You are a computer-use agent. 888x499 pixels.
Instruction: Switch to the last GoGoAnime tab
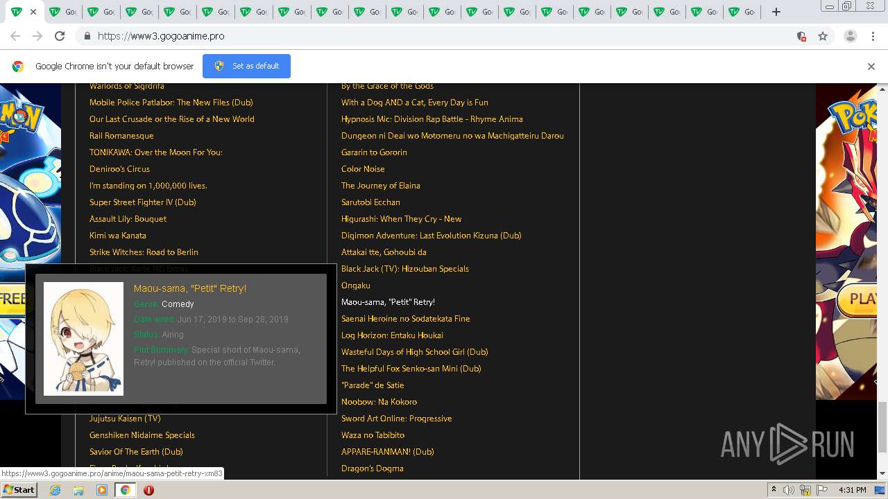pos(742,12)
